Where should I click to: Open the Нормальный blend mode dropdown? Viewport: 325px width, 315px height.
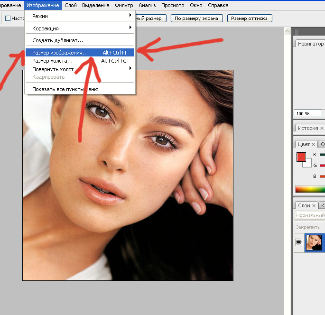point(310,215)
